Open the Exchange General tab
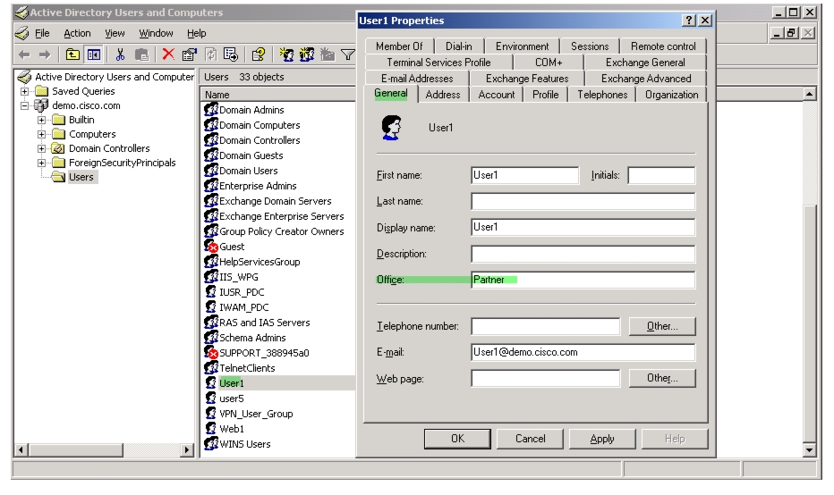Viewport: 834px width, 495px height. [x=645, y=63]
